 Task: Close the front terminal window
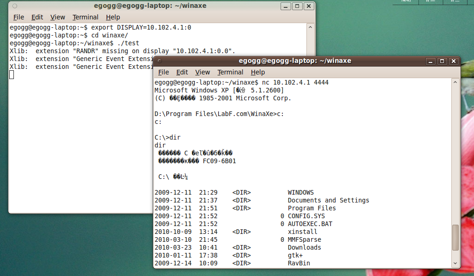[x=454, y=61]
